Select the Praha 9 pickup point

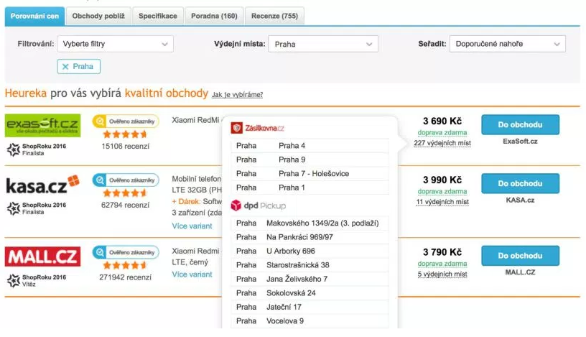pos(310,160)
